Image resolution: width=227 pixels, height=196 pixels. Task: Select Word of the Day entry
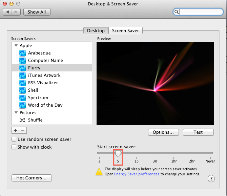[x=52, y=105]
